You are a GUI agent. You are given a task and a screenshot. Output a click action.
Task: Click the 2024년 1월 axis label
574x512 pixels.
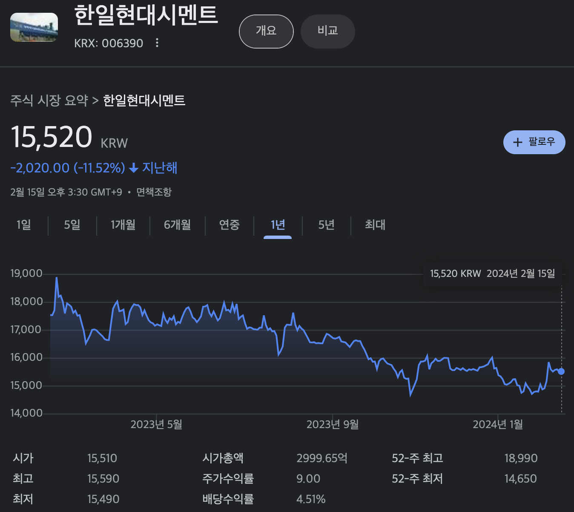[498, 425]
